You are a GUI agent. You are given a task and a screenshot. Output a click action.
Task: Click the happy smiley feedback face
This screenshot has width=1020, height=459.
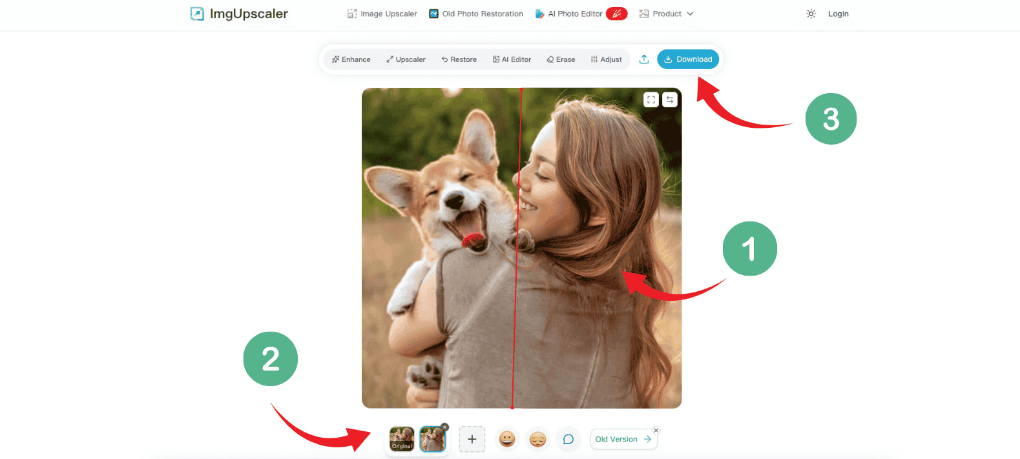(x=507, y=439)
